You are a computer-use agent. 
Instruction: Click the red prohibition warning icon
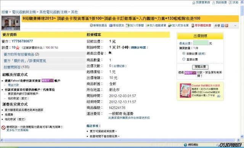tap(3, 128)
